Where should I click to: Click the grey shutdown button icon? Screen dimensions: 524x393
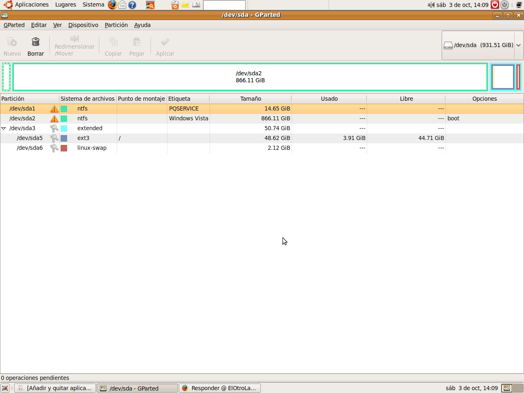(505, 5)
